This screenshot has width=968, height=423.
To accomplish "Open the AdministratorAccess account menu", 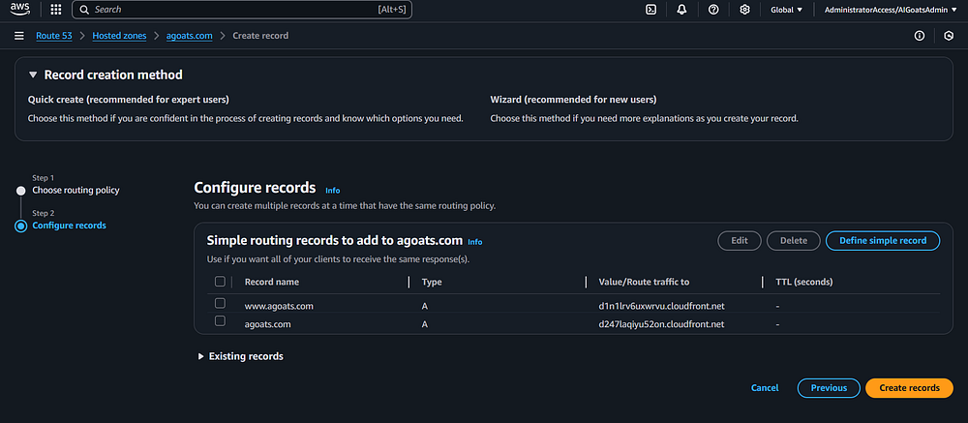I will [891, 10].
